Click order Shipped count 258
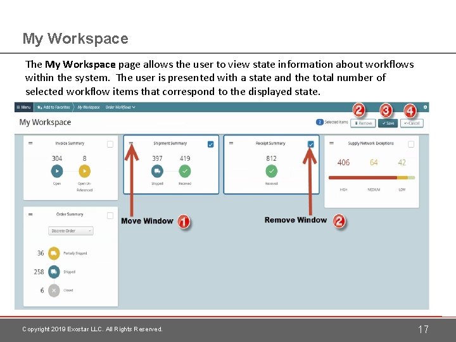 tap(39, 272)
